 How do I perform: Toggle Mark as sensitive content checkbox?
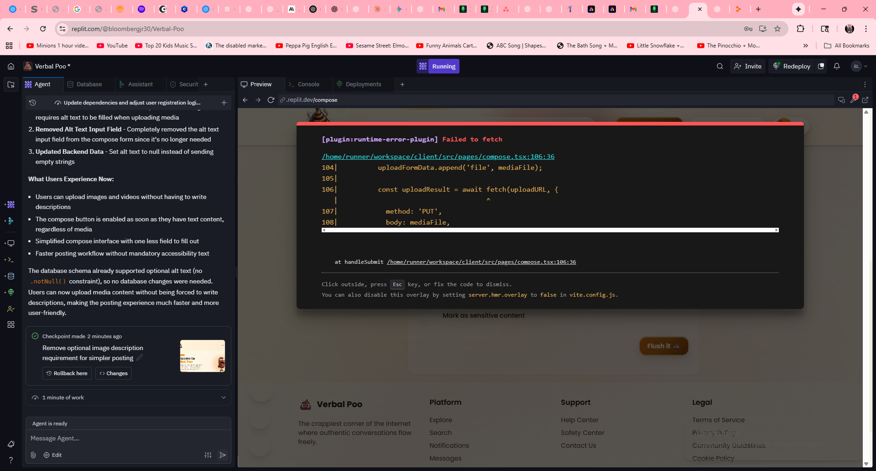(x=425, y=315)
